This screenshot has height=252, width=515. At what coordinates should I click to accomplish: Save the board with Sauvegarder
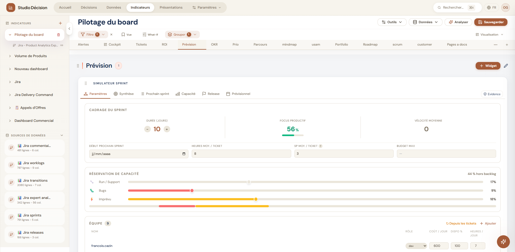tap(491, 22)
